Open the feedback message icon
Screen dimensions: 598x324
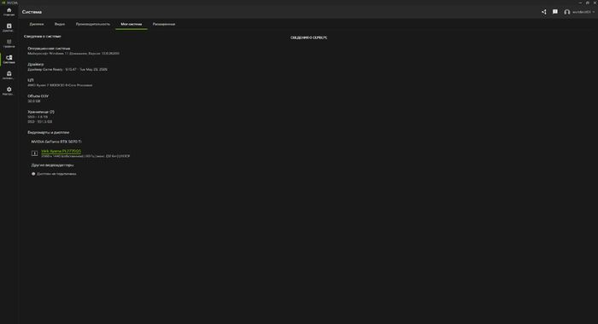555,12
